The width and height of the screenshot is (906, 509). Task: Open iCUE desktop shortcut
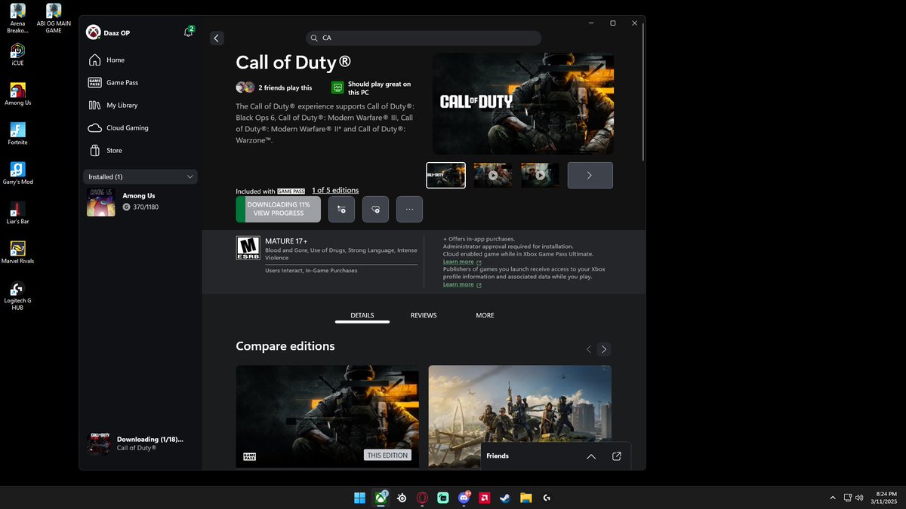pos(17,54)
